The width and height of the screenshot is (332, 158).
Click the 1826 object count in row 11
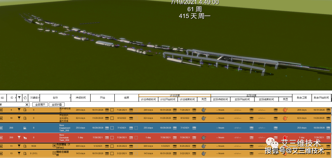coord(33,146)
